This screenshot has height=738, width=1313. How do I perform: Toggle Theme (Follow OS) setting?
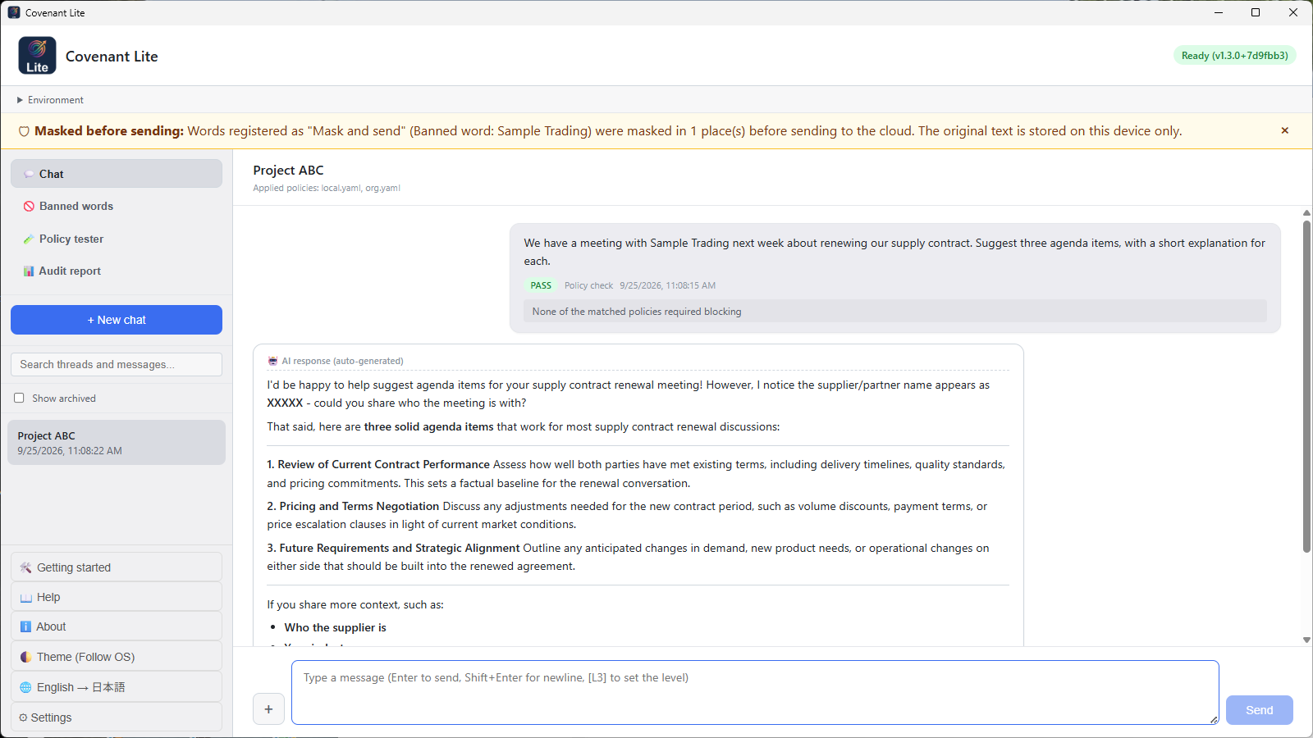(x=117, y=657)
